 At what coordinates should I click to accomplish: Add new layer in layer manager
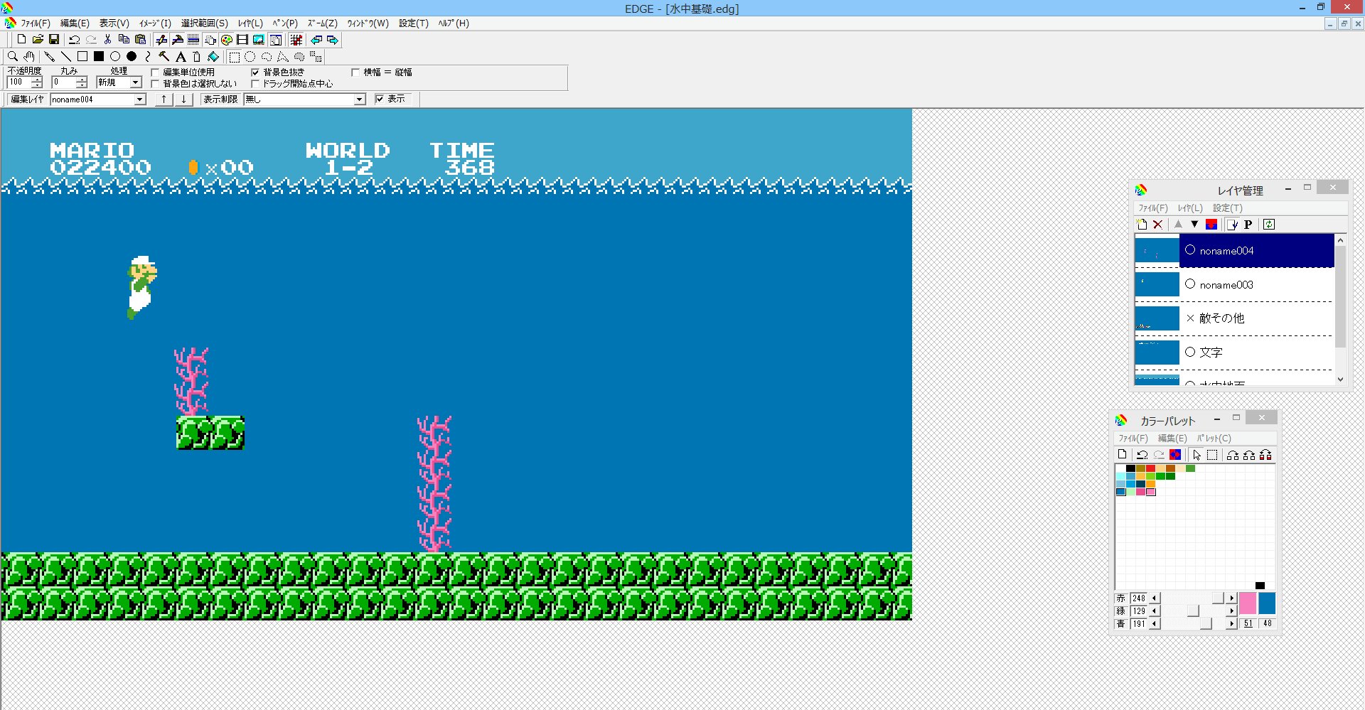pos(1142,225)
